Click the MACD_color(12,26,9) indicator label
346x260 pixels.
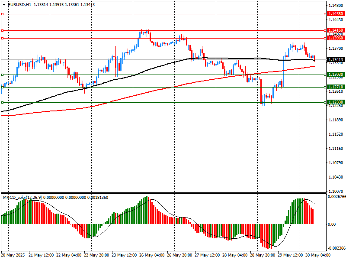pyautogui.click(x=22, y=198)
